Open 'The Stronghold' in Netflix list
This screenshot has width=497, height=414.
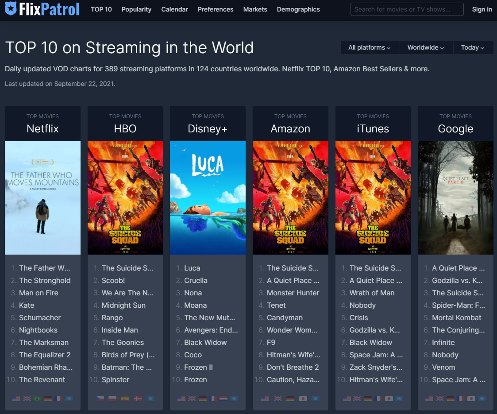(x=45, y=281)
